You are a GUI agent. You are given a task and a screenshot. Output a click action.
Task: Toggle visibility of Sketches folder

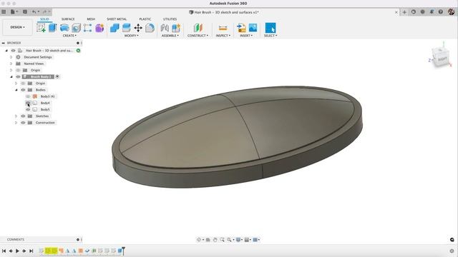pos(23,116)
